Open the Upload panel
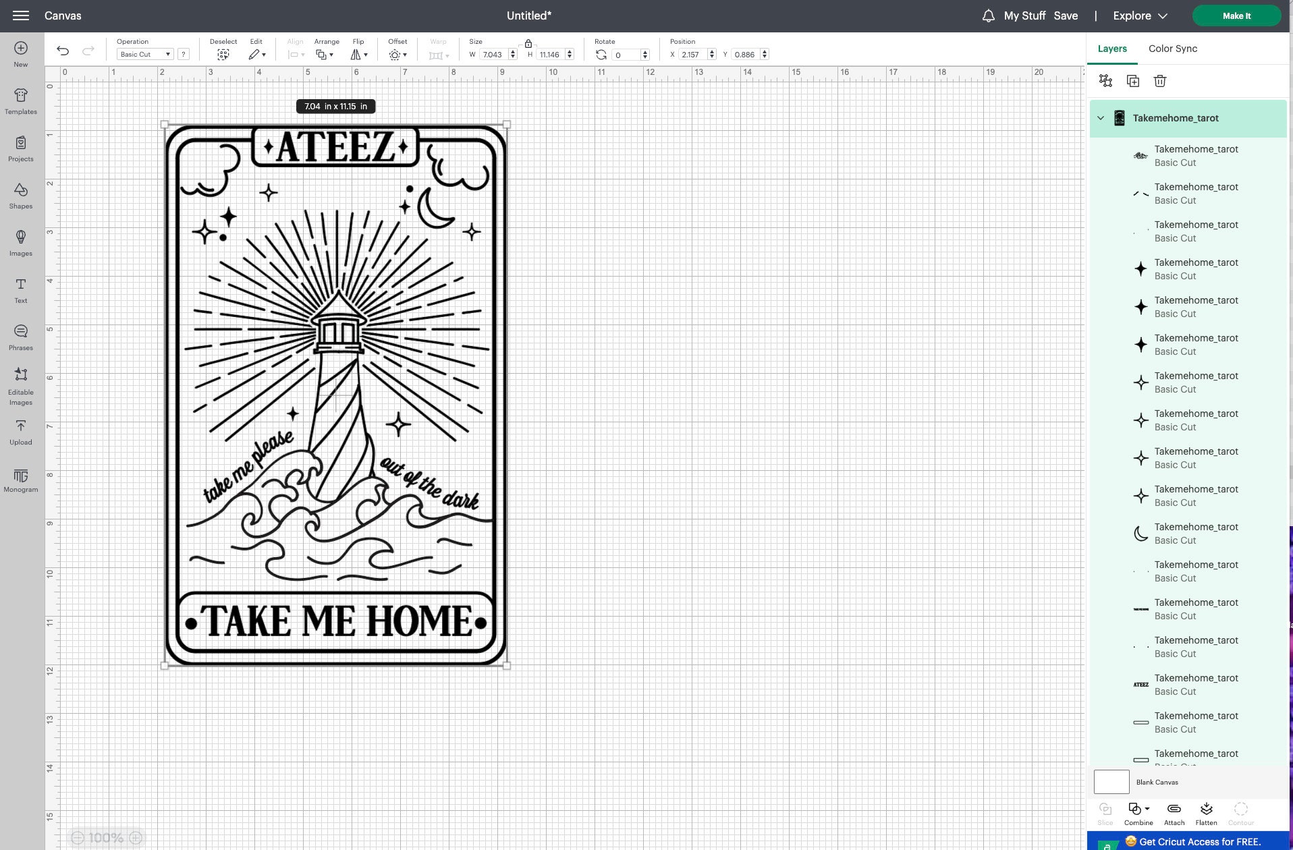Image resolution: width=1293 pixels, height=850 pixels. point(21,432)
